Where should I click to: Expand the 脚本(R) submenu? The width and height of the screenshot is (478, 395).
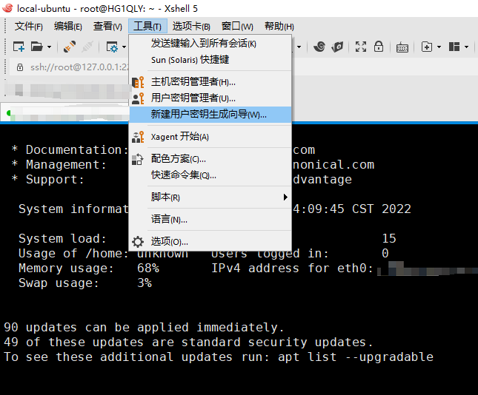click(x=210, y=197)
